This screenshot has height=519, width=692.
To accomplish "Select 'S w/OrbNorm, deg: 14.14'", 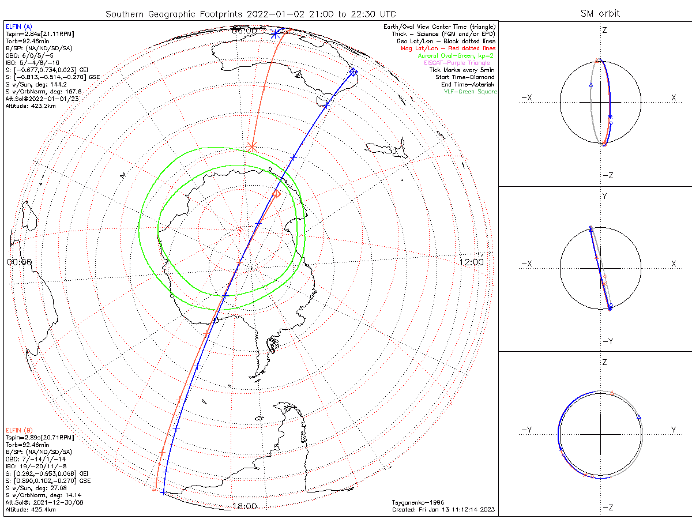I will [x=43, y=495].
